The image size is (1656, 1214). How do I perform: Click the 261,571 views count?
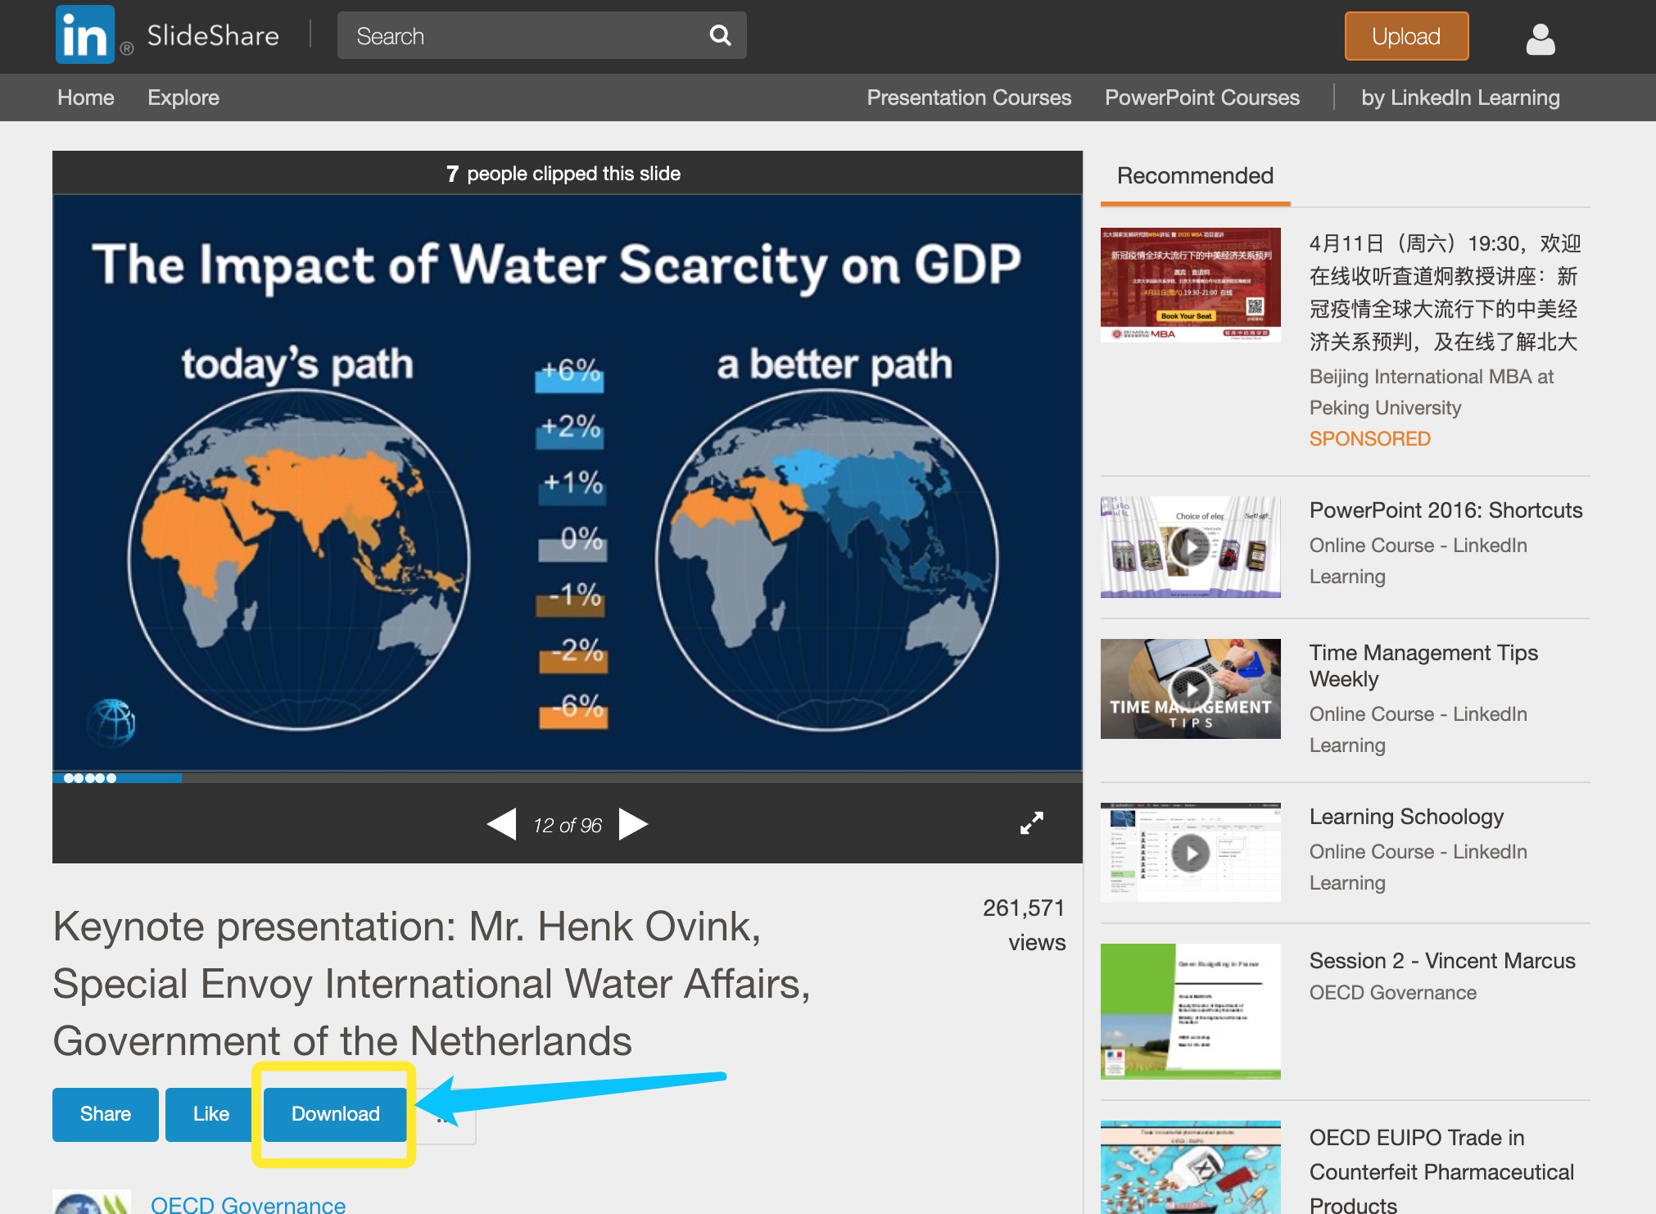1025,925
